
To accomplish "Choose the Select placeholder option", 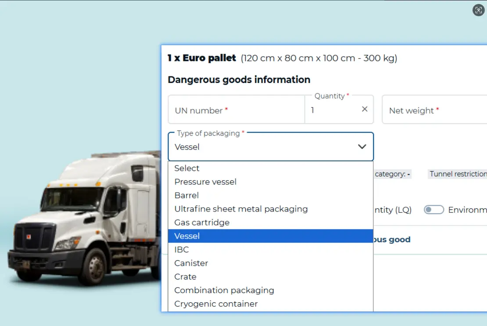I will pyautogui.click(x=271, y=168).
